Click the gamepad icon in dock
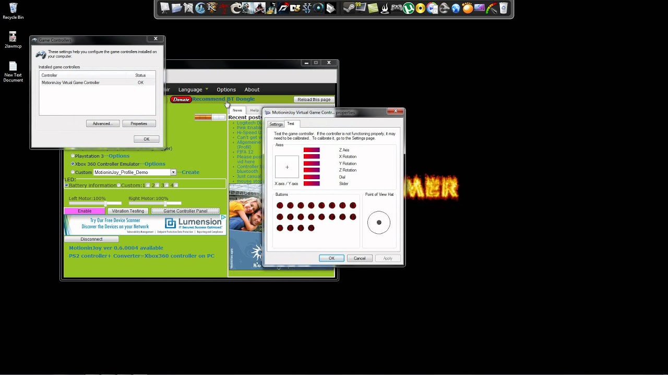The width and height of the screenshot is (668, 375). pyautogui.click(x=397, y=8)
